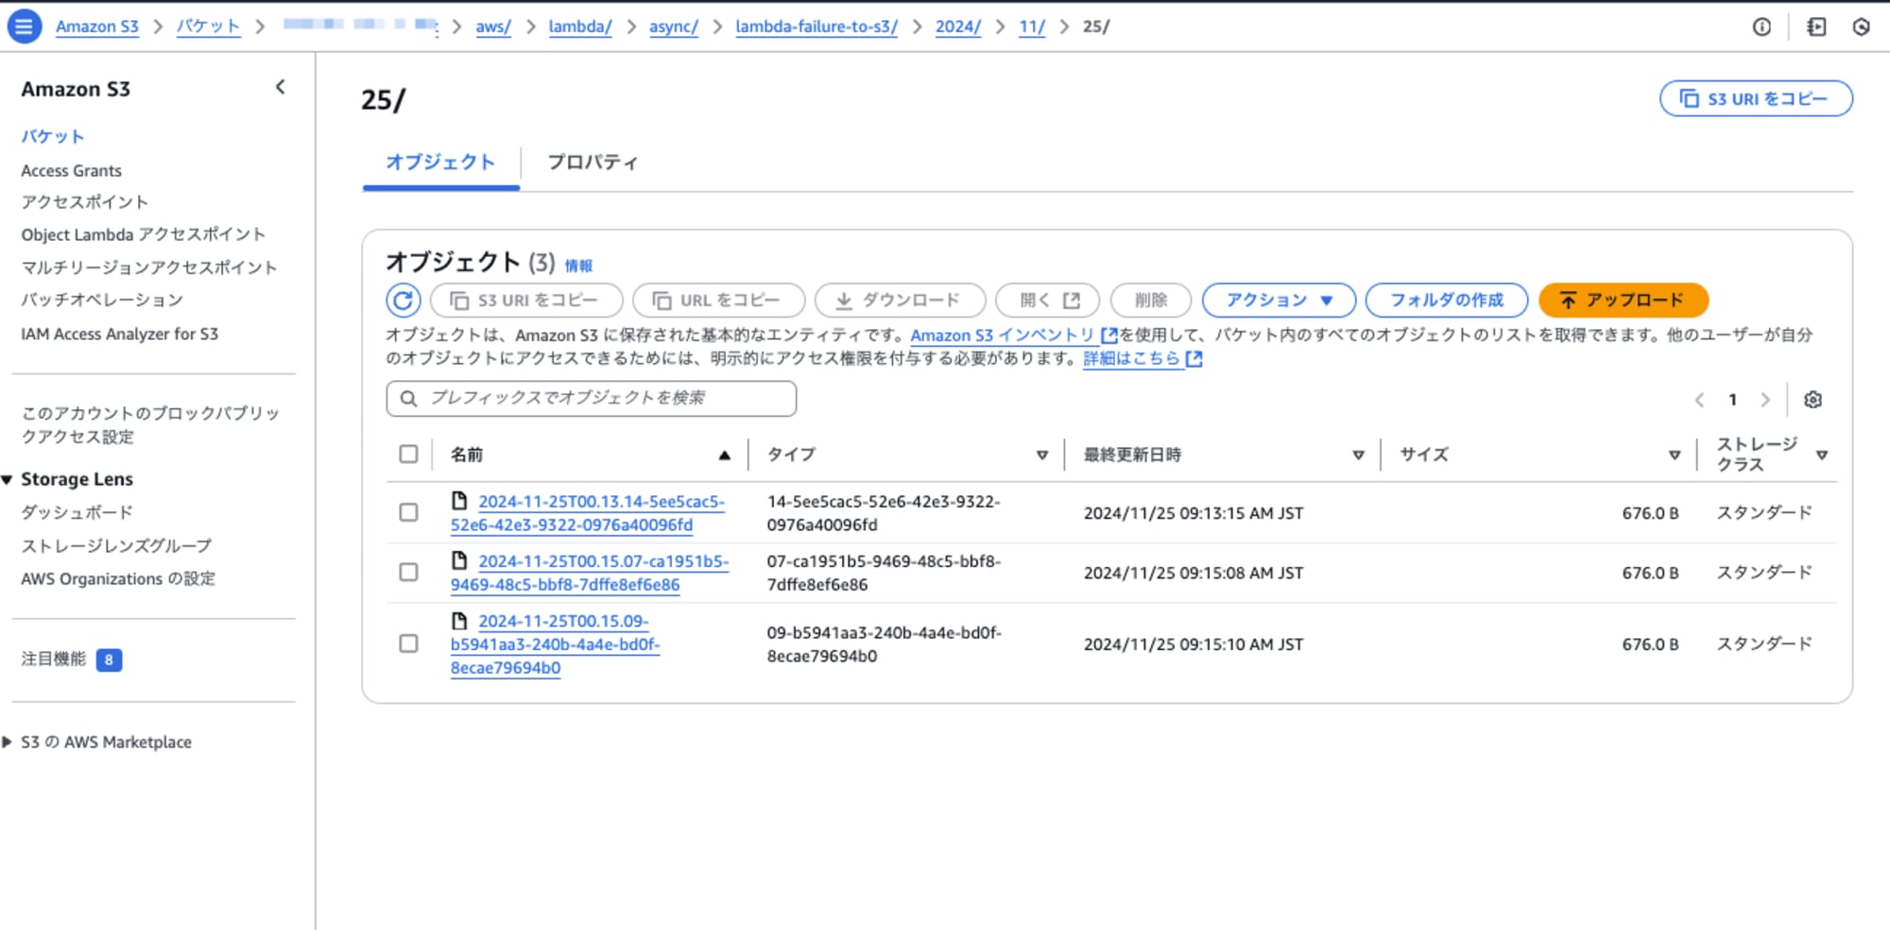Screen dimensions: 1890x930
Task: Open Object Lambda アクセスポイント in the sidebar
Action: [x=143, y=234]
